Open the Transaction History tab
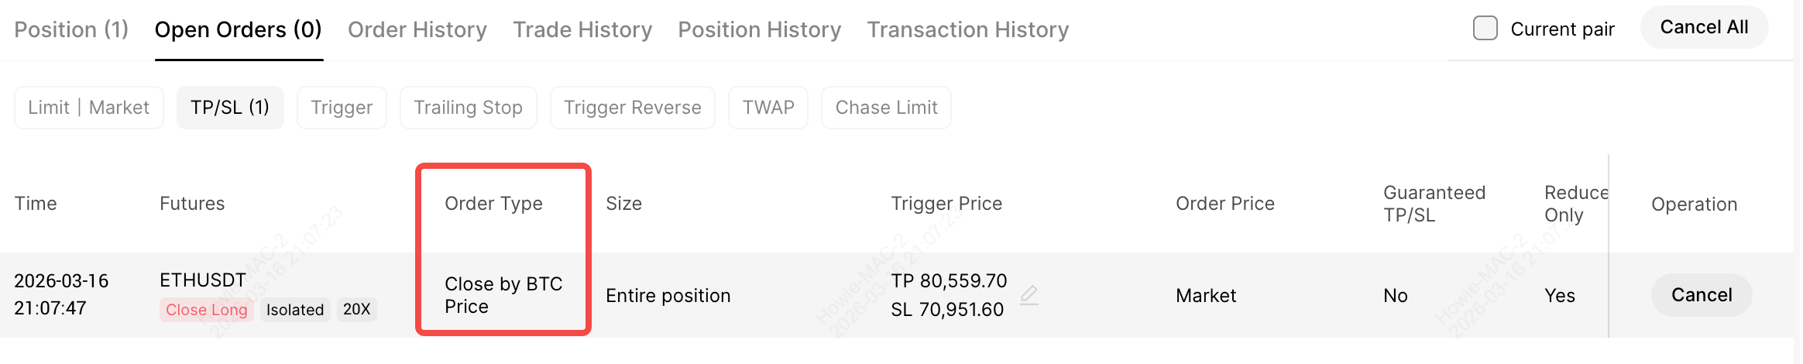 click(x=967, y=29)
